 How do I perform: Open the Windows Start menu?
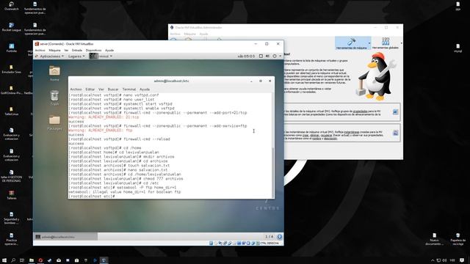click(x=4, y=260)
